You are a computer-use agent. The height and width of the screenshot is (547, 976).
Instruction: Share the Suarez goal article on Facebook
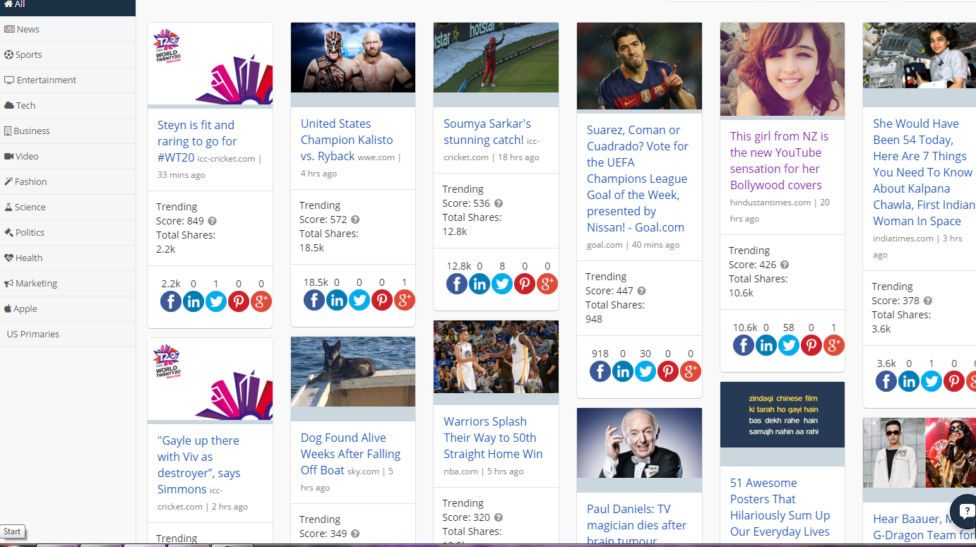click(x=600, y=371)
